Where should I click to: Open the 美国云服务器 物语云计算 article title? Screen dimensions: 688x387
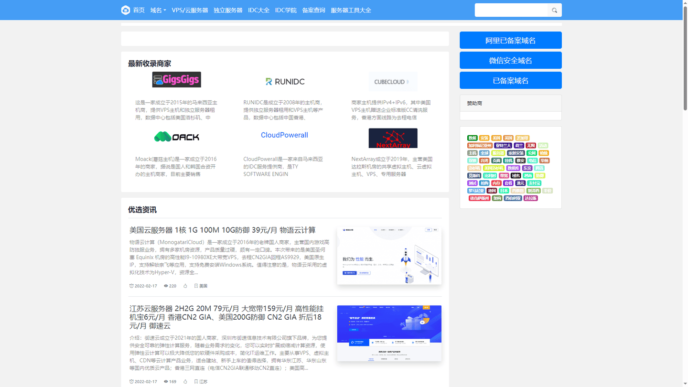coord(222,230)
